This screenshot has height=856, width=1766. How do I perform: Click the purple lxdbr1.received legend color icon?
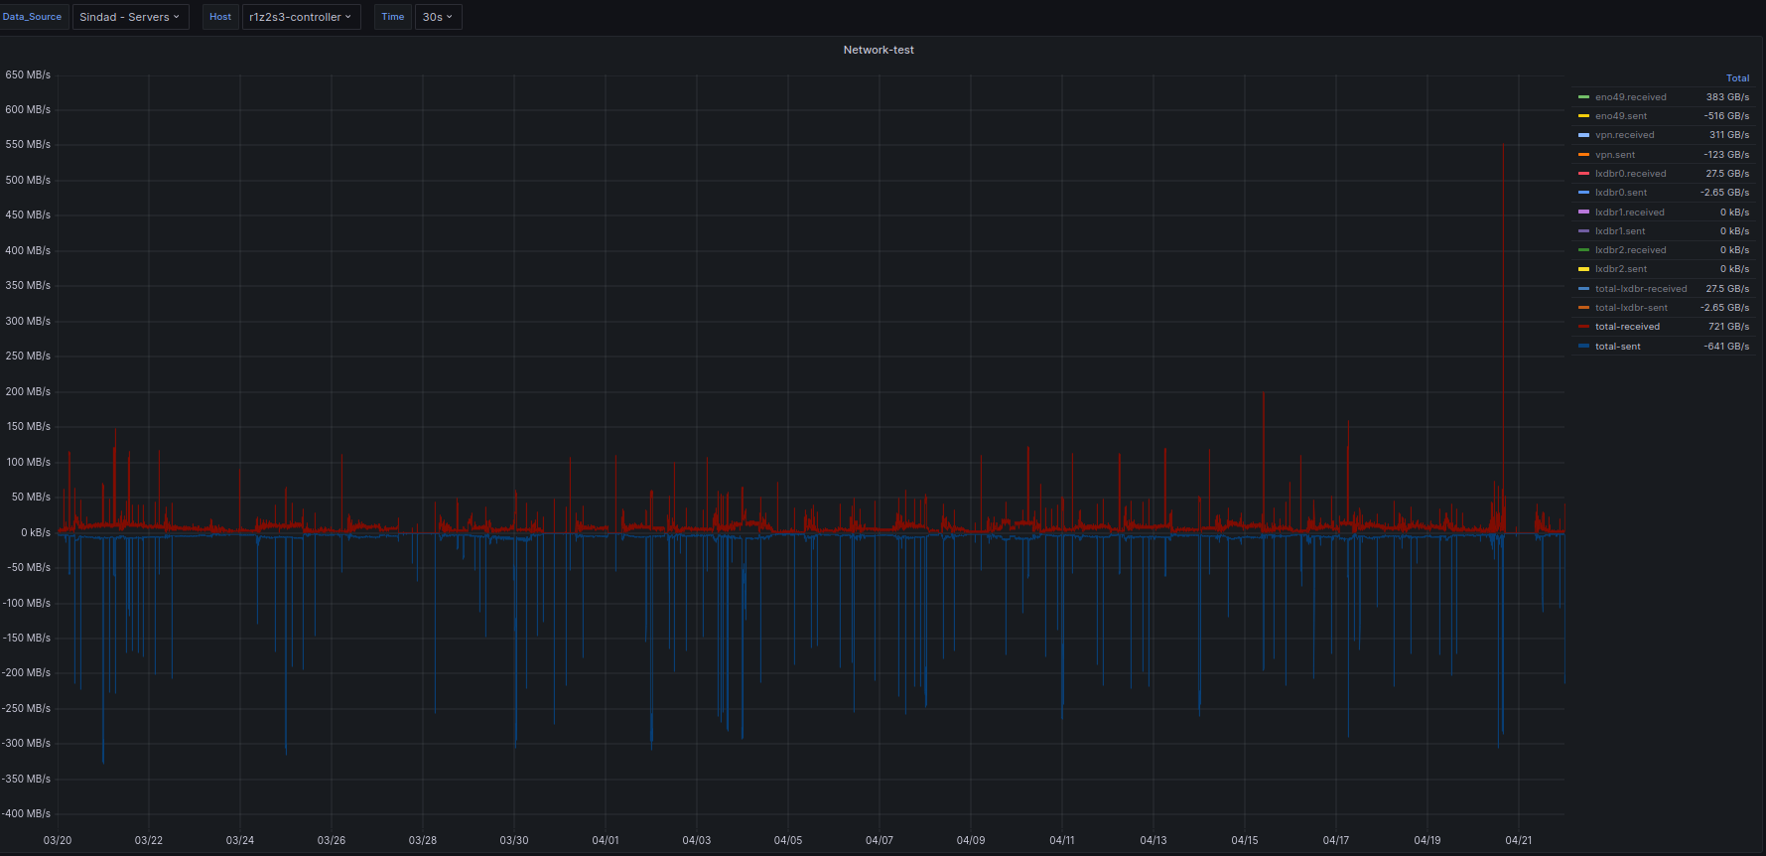click(x=1583, y=213)
